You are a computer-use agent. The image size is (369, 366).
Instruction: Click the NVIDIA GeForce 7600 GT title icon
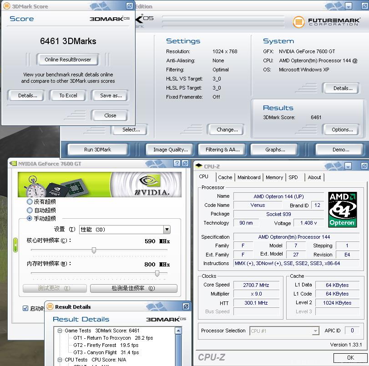pos(13,164)
